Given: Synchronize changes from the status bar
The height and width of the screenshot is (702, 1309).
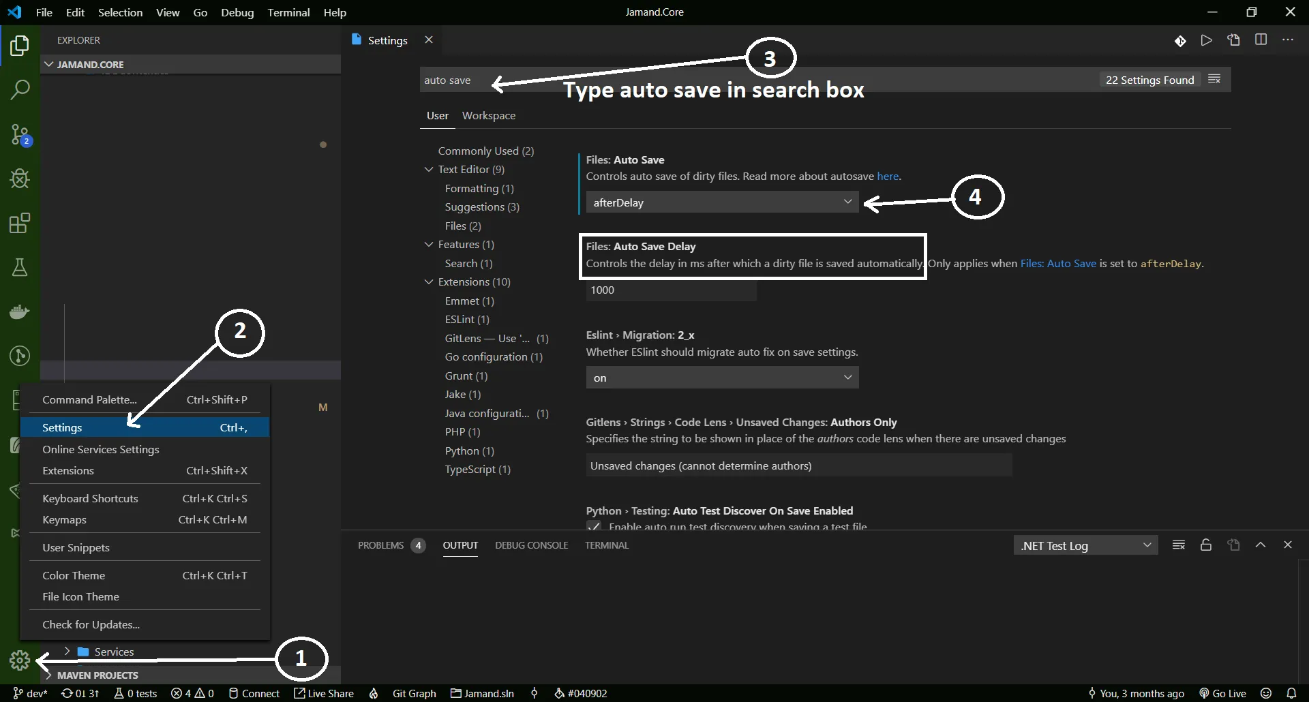Looking at the screenshot, I should [x=80, y=693].
